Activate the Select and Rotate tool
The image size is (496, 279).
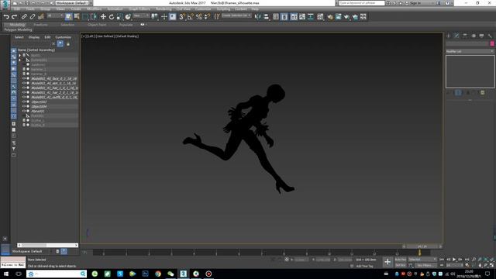[x=112, y=17]
